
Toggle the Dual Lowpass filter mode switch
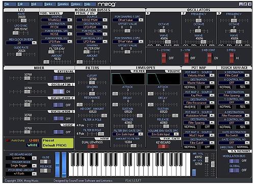pyautogui.click(x=92, y=146)
